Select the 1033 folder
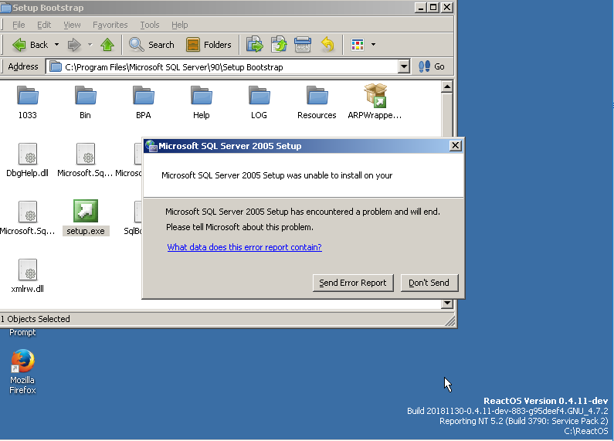This screenshot has height=441, width=614. (27, 103)
